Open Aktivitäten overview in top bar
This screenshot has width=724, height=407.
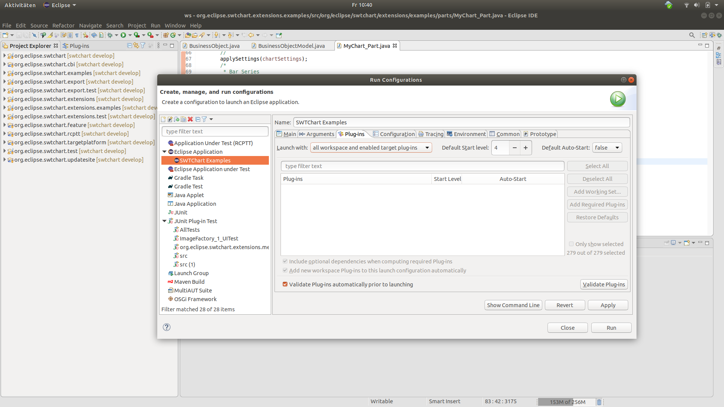pos(20,5)
